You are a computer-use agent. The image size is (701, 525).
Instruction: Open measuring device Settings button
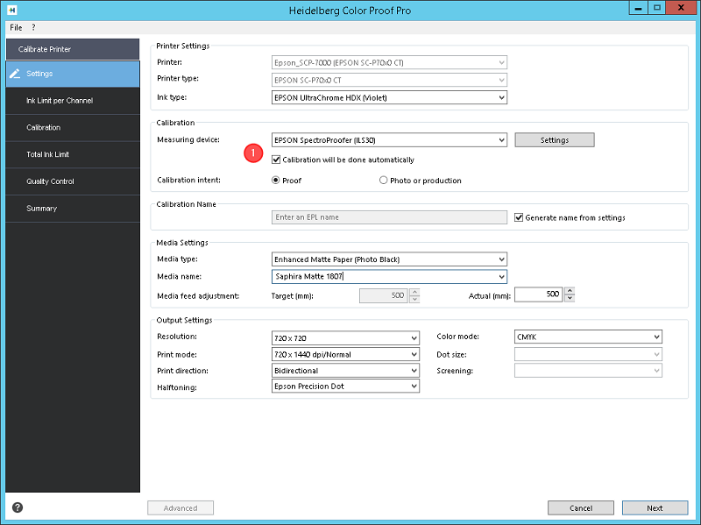pos(555,140)
